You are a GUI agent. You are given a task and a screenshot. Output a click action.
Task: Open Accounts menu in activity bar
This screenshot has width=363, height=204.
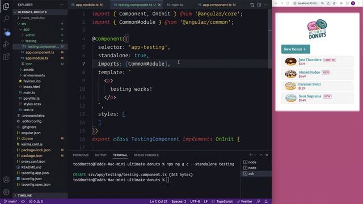[6, 180]
